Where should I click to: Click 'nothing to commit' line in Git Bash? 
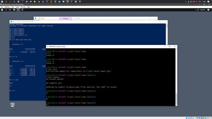coord(81,87)
